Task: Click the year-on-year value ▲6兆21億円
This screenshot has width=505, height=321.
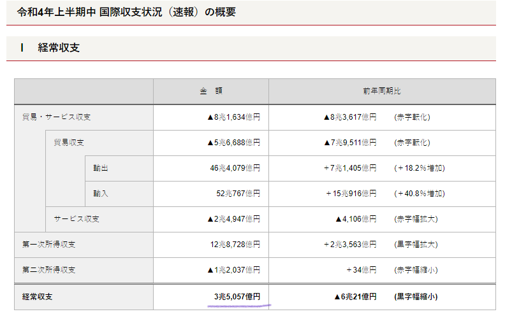Action: [x=356, y=296]
